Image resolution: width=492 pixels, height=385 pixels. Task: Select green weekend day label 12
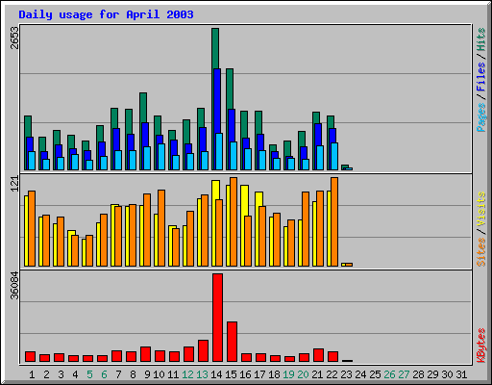click(x=187, y=374)
